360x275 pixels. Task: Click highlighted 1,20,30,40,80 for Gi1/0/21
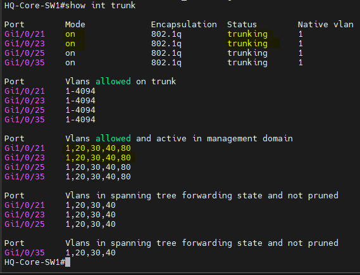coord(98,148)
